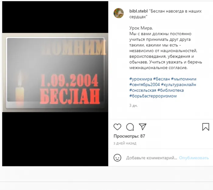
Task: Open hashtag #урокмира
Action: [x=141, y=79]
